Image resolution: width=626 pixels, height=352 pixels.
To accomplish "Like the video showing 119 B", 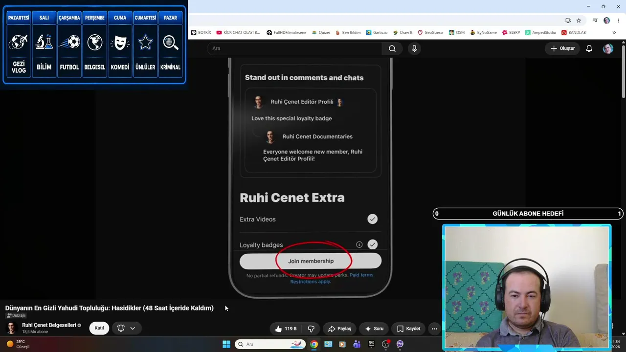I will pyautogui.click(x=286, y=329).
